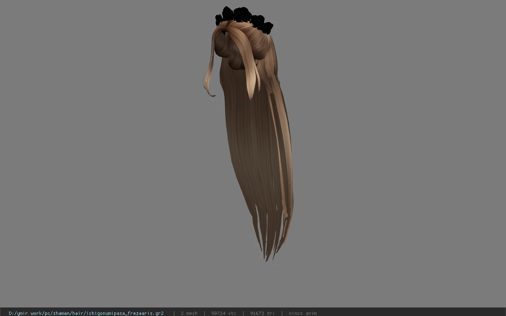Viewport: 506px width, 316px height.
Task: Click the '50724 vtx' vertex count
Action: tap(224, 313)
